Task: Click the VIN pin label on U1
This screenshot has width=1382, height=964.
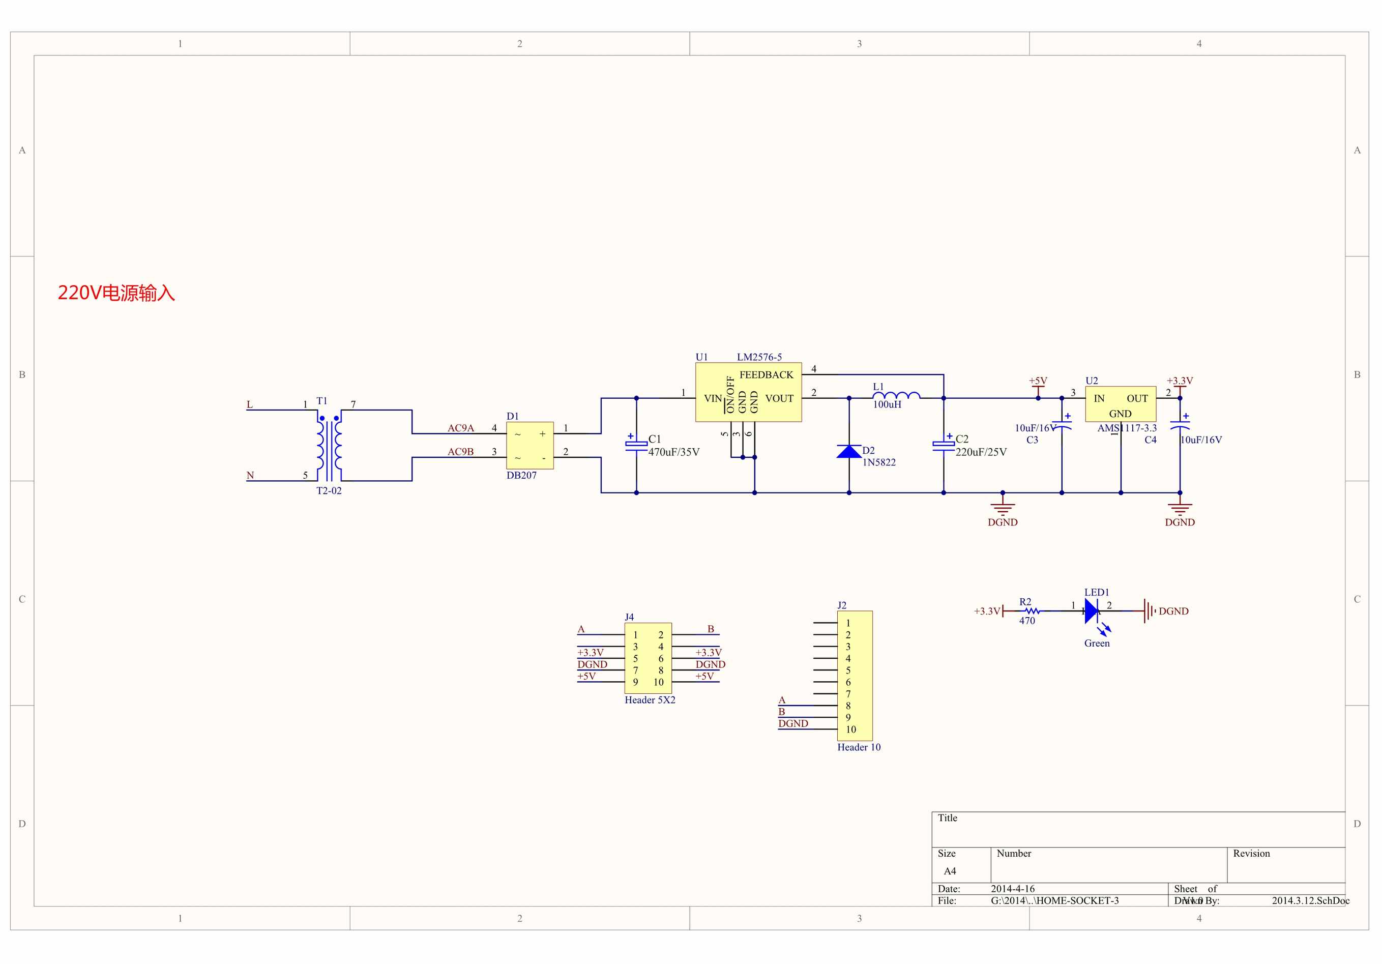Action: 713,399
